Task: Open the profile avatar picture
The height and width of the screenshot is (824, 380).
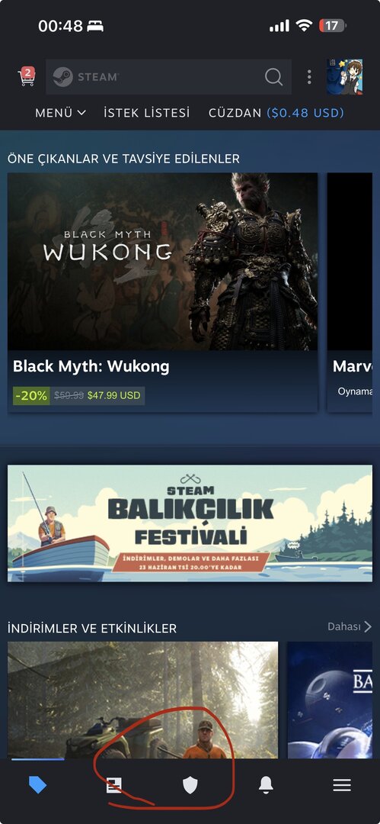Action: click(344, 77)
